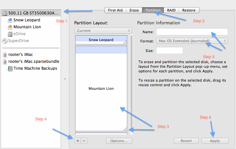
Task: Select 500.11 GB ST3500630A disk in sidebar
Action: click(x=31, y=13)
